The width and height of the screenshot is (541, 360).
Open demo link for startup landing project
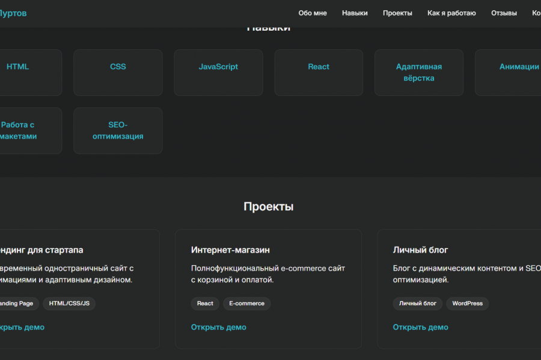coord(22,327)
